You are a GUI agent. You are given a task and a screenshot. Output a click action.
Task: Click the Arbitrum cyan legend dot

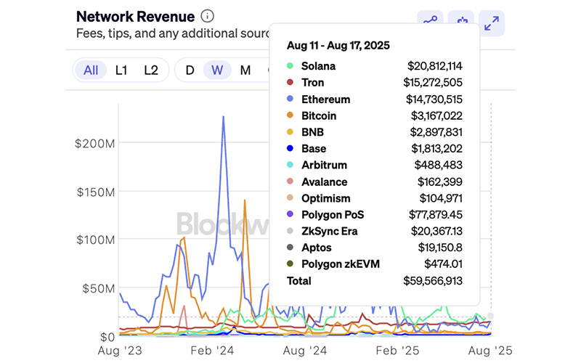(290, 165)
